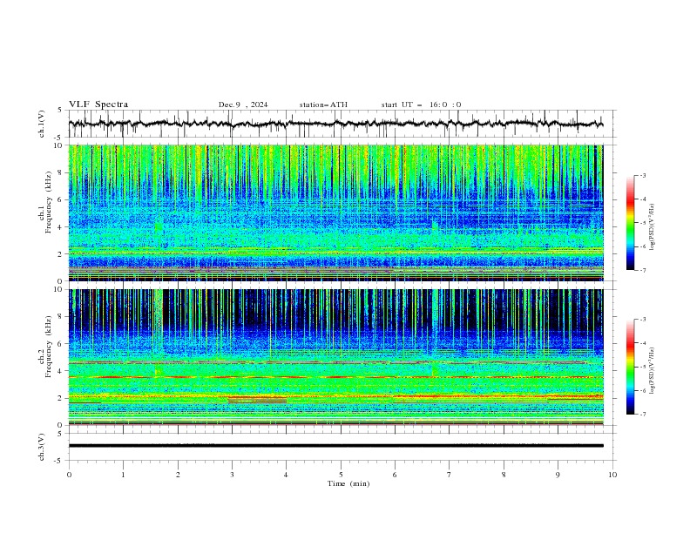Click the 'Time (min)' axis label
Screen dimensions: 690x533
[x=348, y=483]
